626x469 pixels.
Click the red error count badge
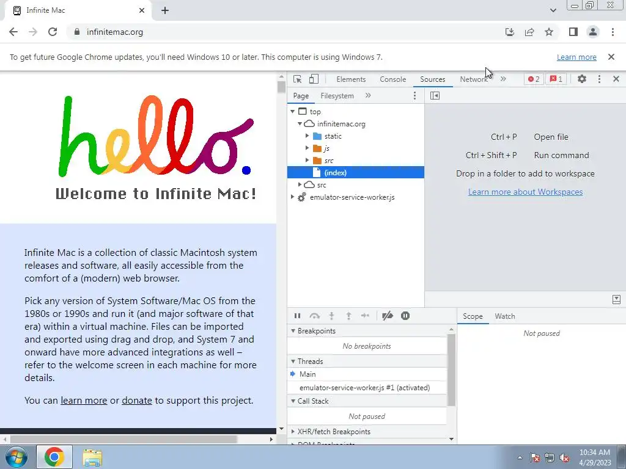coord(534,79)
